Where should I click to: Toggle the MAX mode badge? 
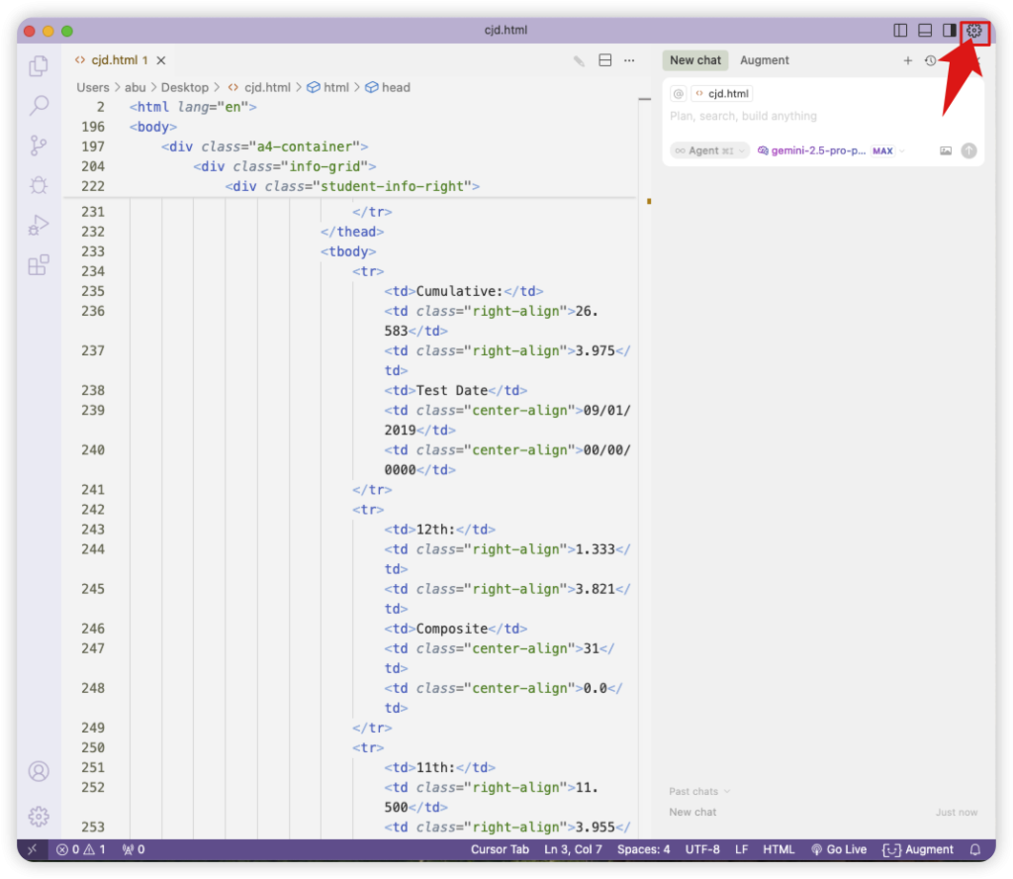[882, 150]
